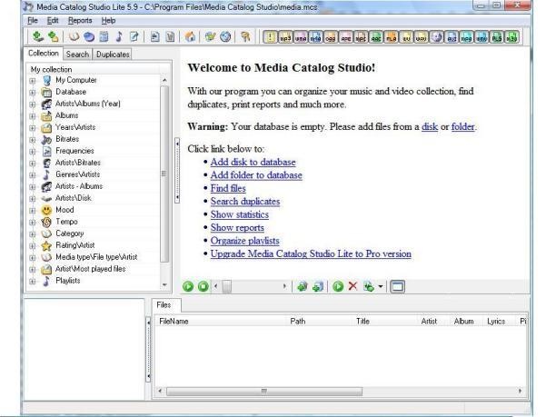
Task: Click the add-folder icon beside add-disk
Action: pos(53,36)
